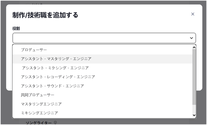This screenshot has width=207, height=125.
Task: Choose ミキシングエンジニア at the list bottom
Action: coord(40,113)
